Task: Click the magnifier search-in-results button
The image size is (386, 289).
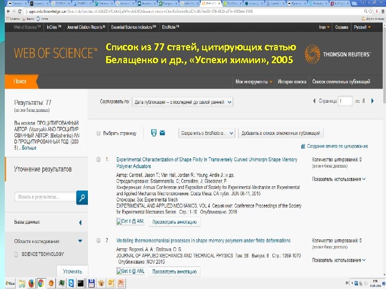Action: pyautogui.click(x=82, y=197)
